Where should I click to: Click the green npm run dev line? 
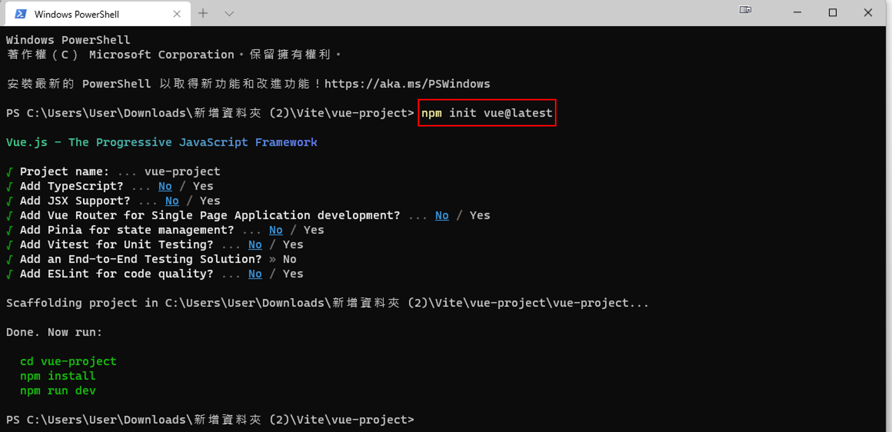pyautogui.click(x=58, y=391)
